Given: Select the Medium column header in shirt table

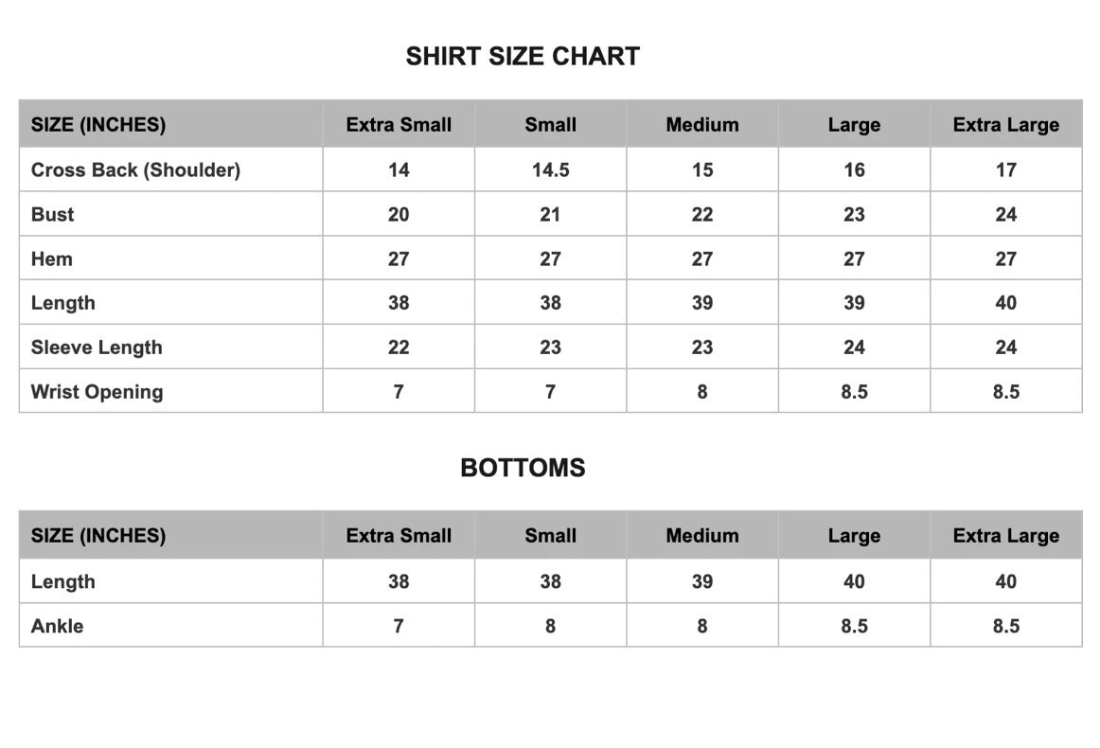Looking at the screenshot, I should [702, 124].
